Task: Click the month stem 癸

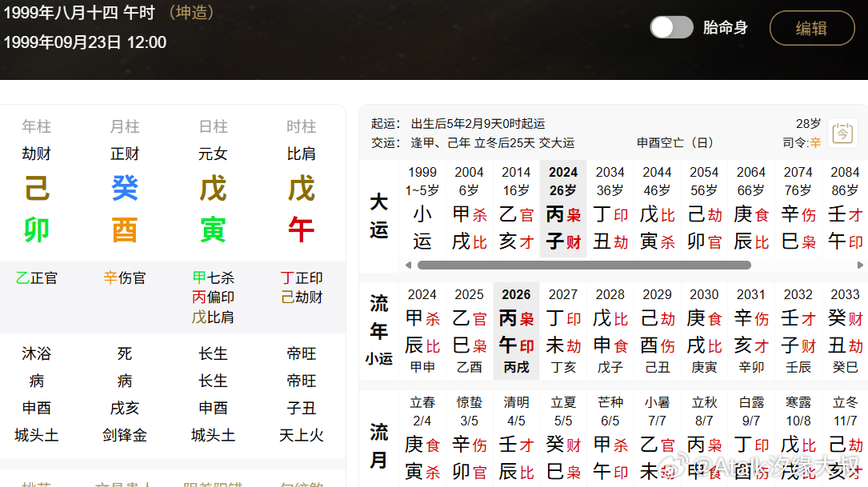Action: (x=125, y=188)
